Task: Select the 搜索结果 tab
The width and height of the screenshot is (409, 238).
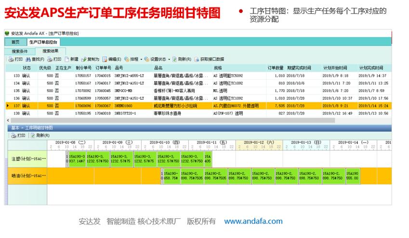Action: [x=51, y=51]
